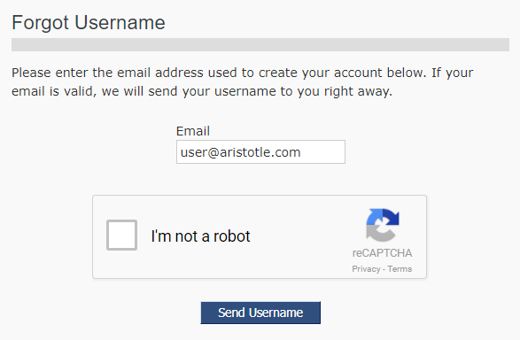Click the Email label above the field
Viewport: 520px width, 340px height.
pos(193,131)
